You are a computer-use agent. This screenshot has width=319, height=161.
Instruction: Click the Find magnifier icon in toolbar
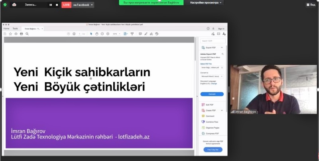[x=27, y=34]
